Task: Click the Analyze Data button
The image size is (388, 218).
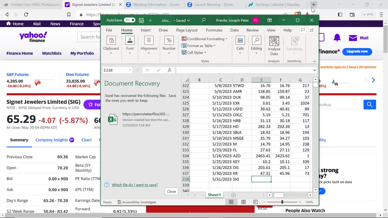Action: tap(274, 46)
